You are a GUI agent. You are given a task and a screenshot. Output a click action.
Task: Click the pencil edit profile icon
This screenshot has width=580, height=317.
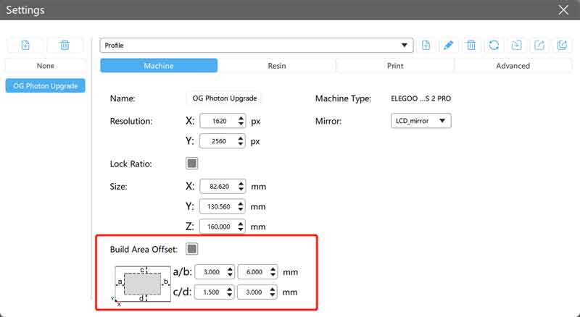(448, 45)
